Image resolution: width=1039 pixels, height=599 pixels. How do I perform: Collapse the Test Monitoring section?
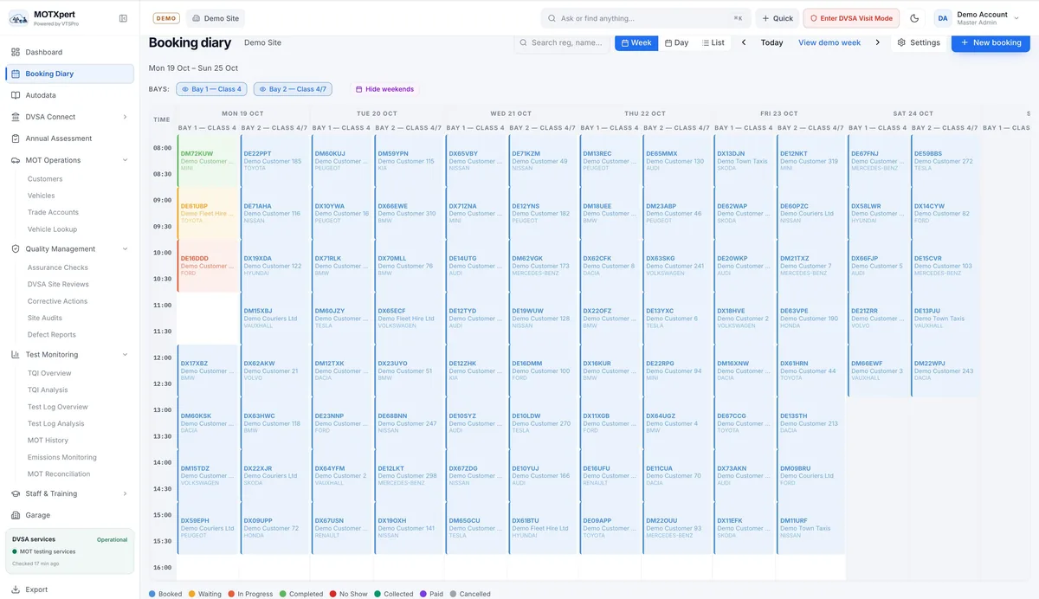(126, 354)
